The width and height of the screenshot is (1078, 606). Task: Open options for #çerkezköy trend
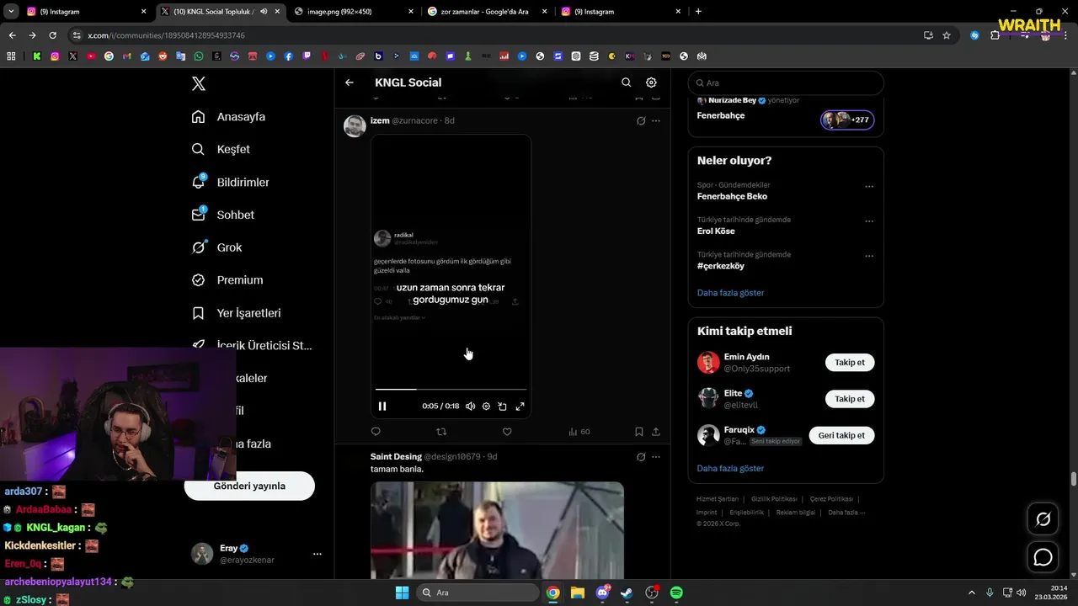pyautogui.click(x=869, y=256)
